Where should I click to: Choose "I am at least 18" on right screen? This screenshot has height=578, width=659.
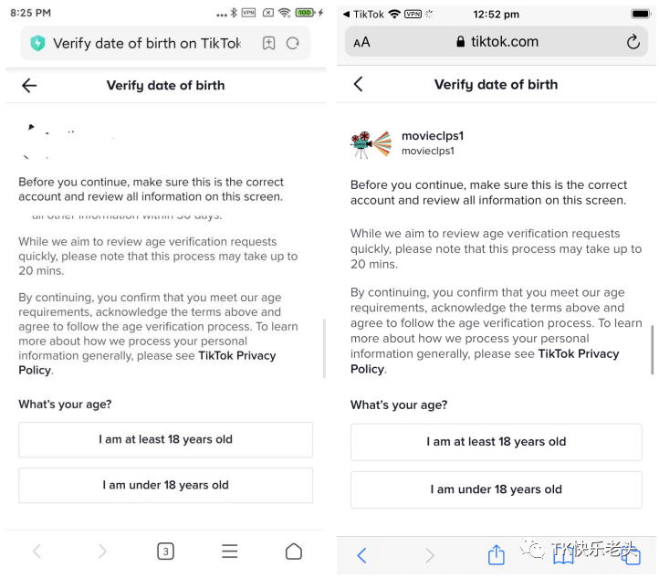pyautogui.click(x=496, y=442)
